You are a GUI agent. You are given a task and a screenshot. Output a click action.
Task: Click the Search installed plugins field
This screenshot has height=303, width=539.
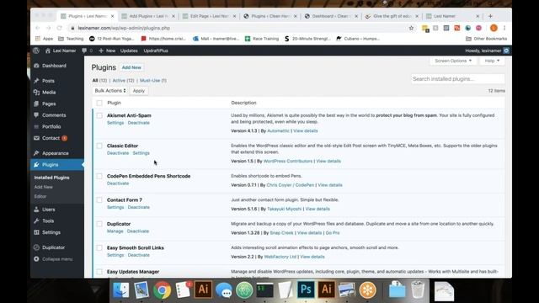click(458, 79)
